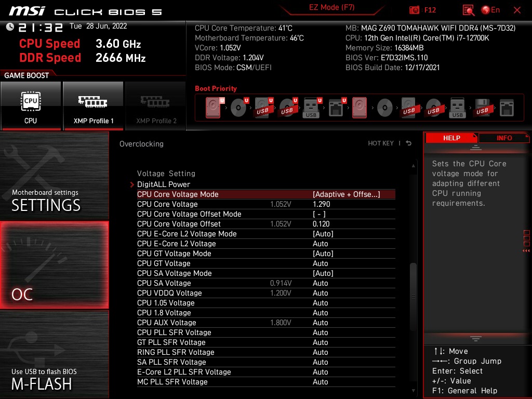This screenshot has width=532, height=399.
Task: Select the last legacy network boot device
Action: [507, 108]
